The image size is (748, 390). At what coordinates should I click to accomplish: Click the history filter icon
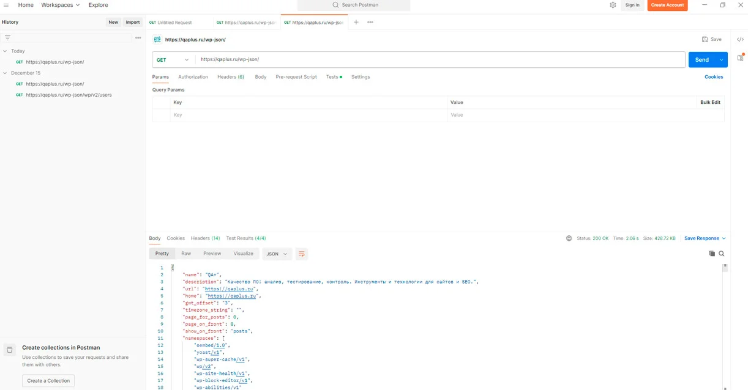click(x=7, y=38)
